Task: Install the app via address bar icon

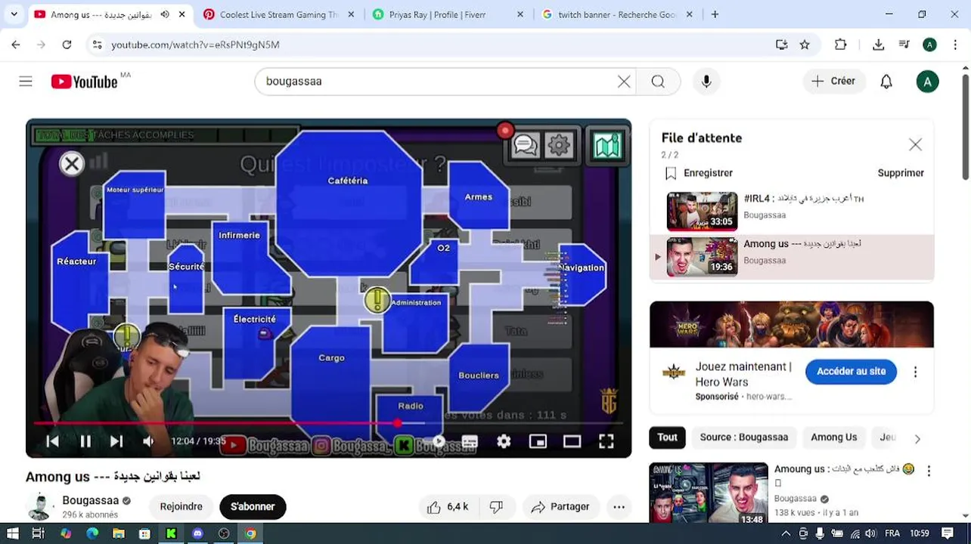Action: coord(782,45)
